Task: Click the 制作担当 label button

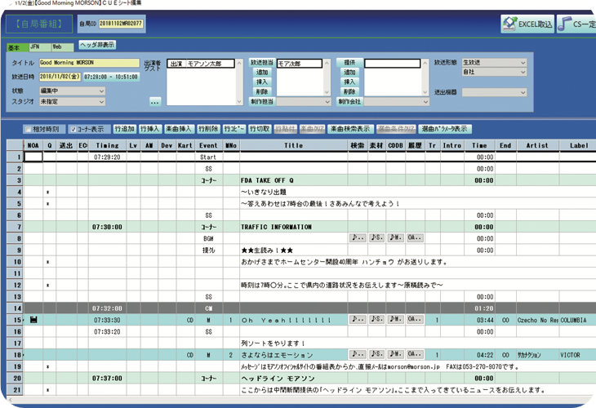Action: (262, 102)
